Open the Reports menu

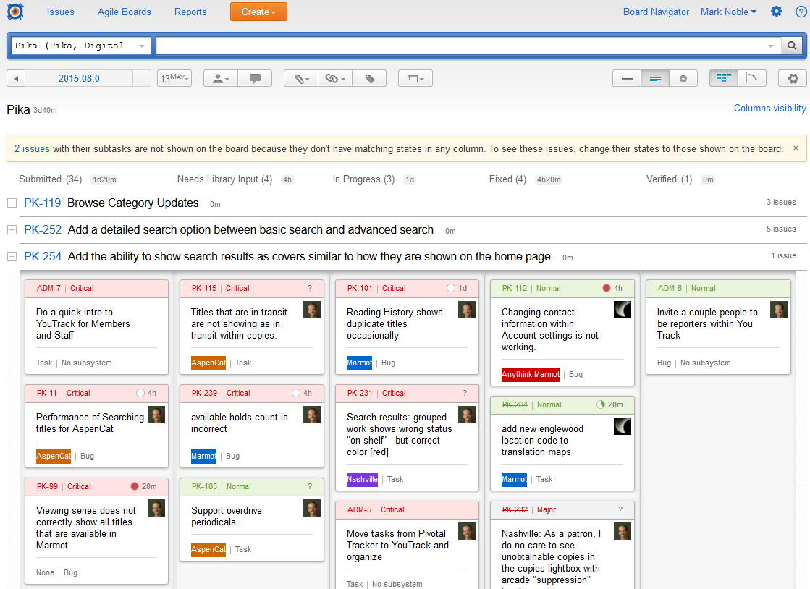coord(190,12)
